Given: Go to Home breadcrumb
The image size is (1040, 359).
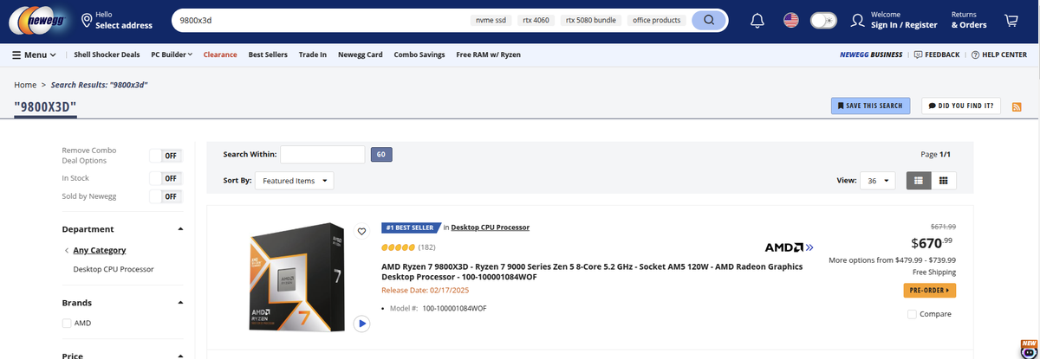Looking at the screenshot, I should tap(25, 85).
